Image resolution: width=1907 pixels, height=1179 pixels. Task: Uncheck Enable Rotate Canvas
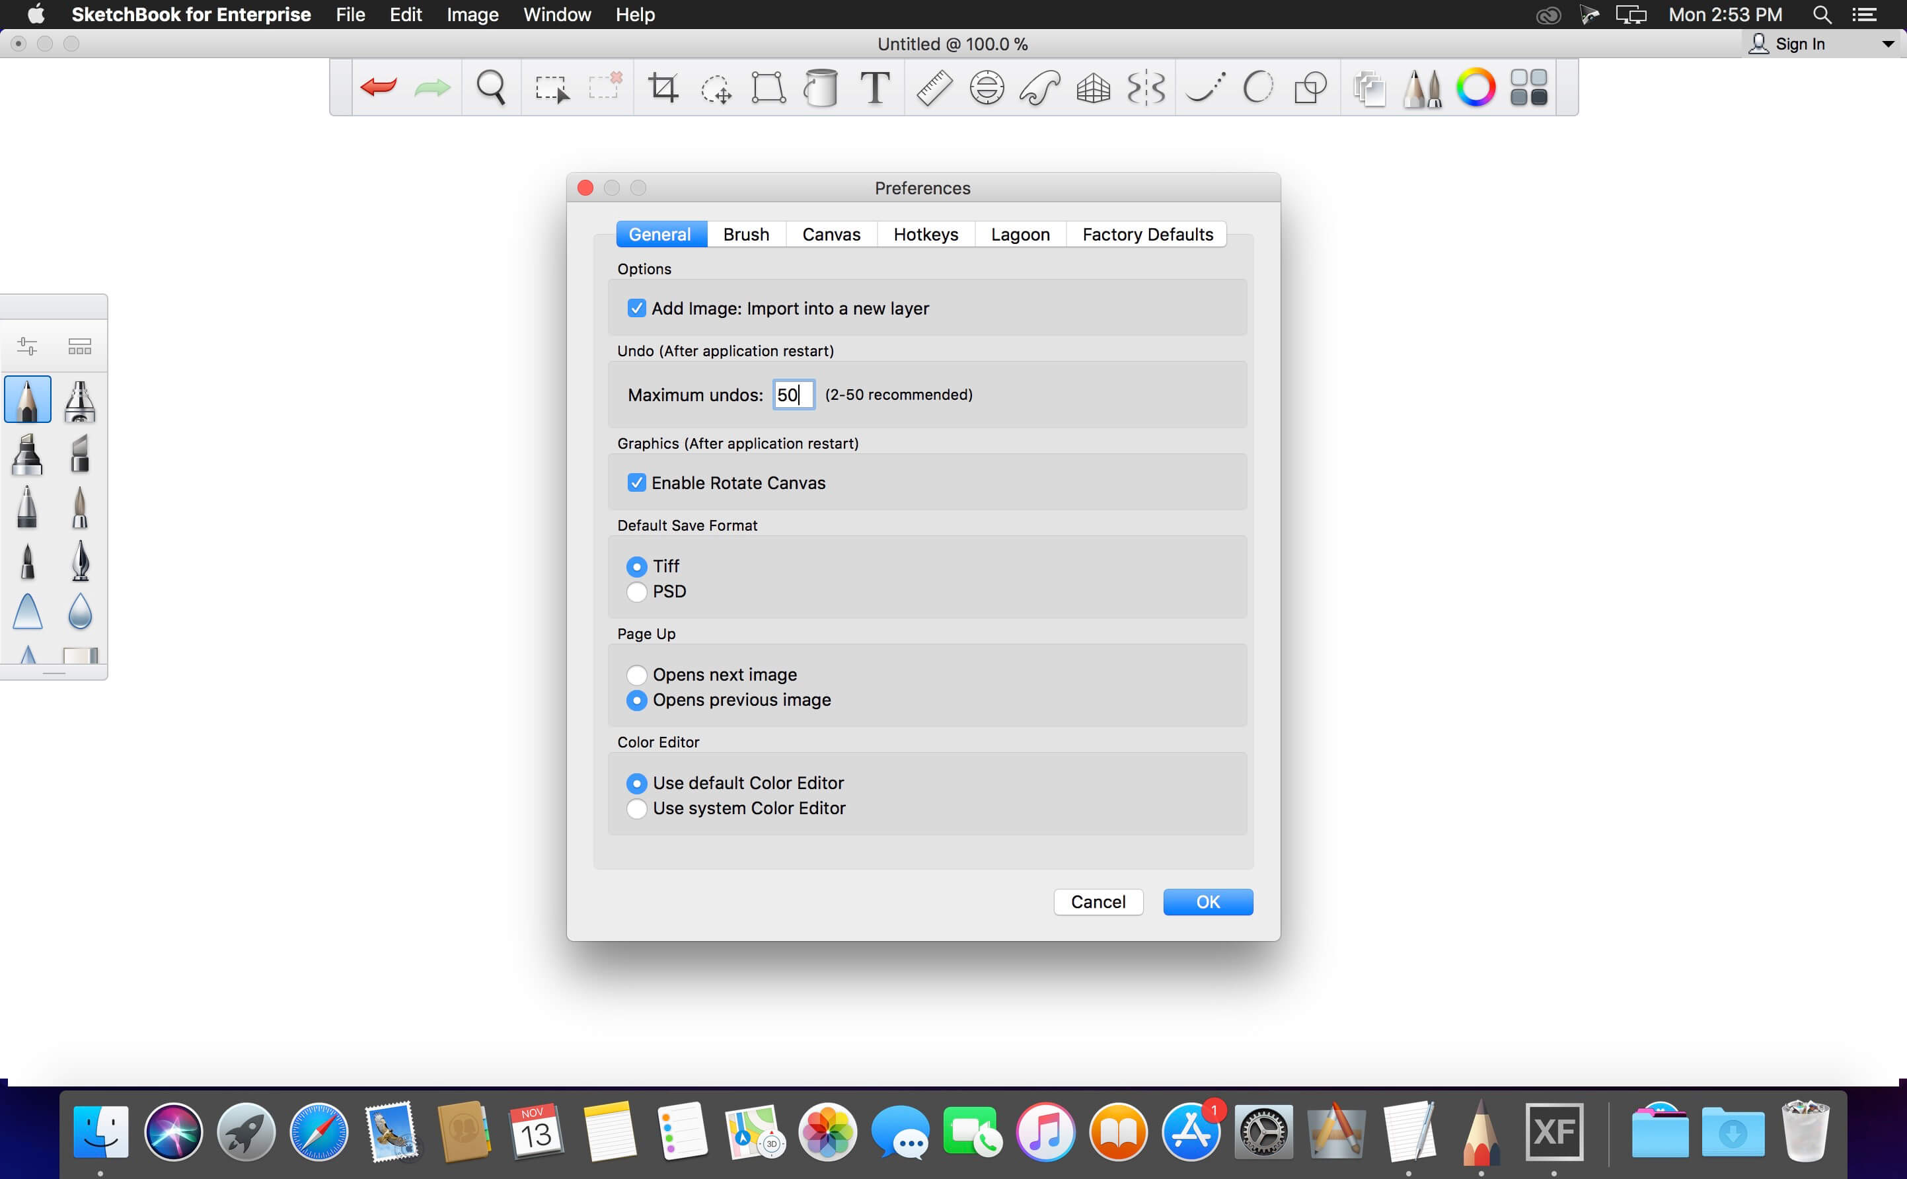click(x=637, y=482)
